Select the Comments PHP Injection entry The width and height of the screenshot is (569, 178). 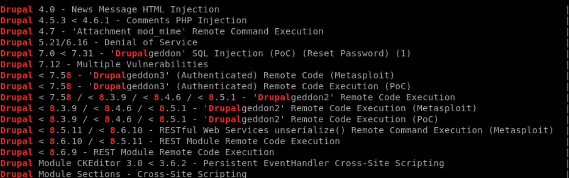pos(123,20)
